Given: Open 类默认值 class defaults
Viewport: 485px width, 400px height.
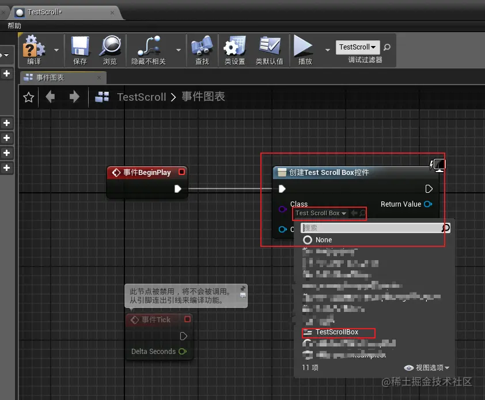Looking at the screenshot, I should pyautogui.click(x=270, y=50).
